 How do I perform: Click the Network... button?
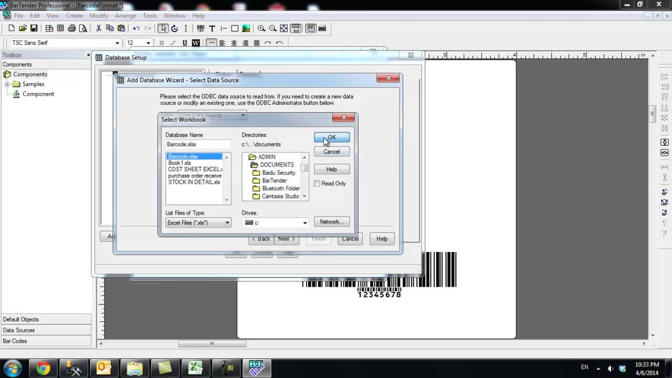332,222
